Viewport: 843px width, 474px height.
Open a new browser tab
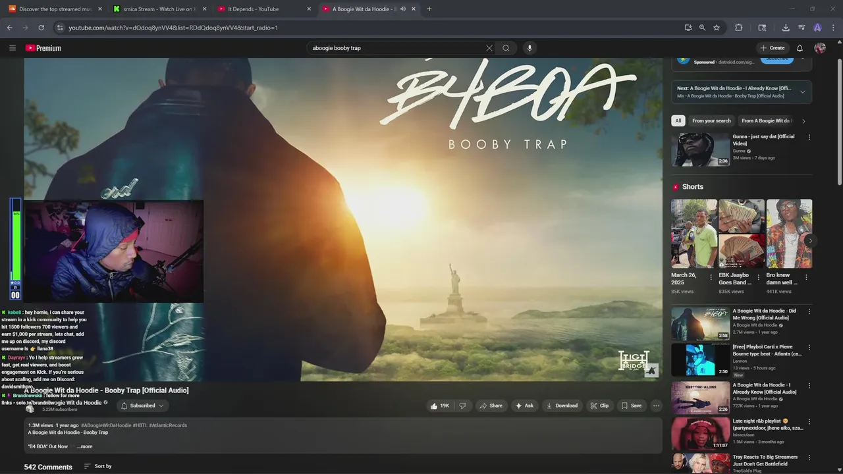tap(429, 9)
